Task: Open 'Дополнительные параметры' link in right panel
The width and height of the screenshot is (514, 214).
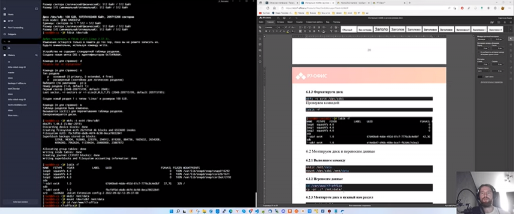Action: pyautogui.click(x=491, y=82)
